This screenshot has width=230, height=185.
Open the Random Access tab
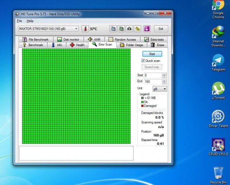[122, 39]
